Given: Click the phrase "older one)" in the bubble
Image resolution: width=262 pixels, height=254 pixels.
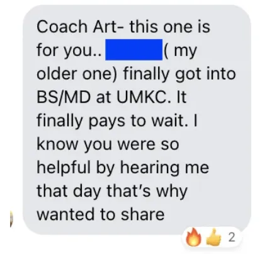Looking at the screenshot, I should point(76,74).
